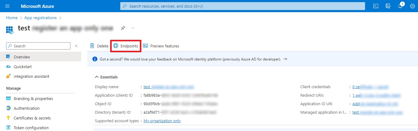This screenshot has width=418, height=131.
Task: Go to Integration assistant
Action: tap(31, 76)
